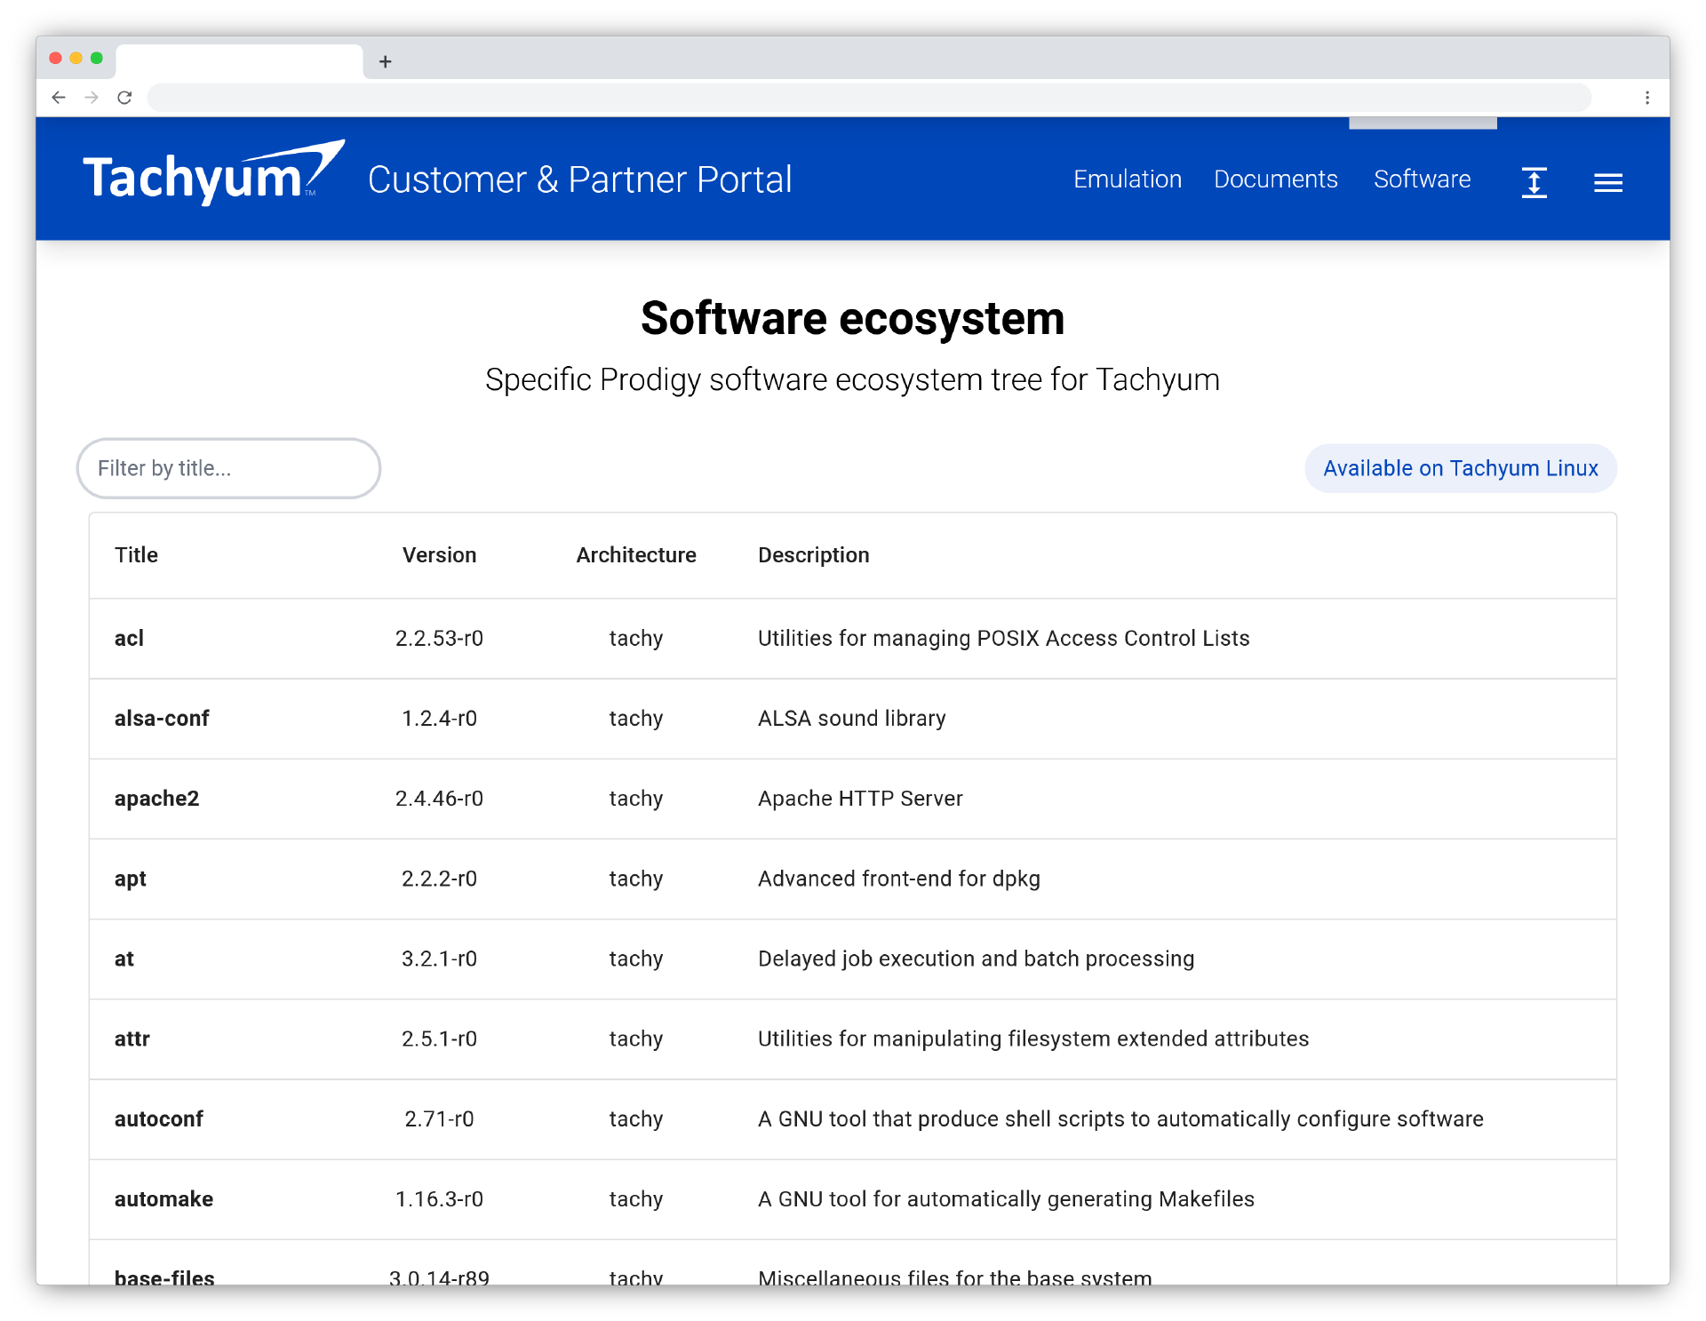Open the autoconf package entry
Viewport: 1706px width, 1321px height.
pos(159,1119)
